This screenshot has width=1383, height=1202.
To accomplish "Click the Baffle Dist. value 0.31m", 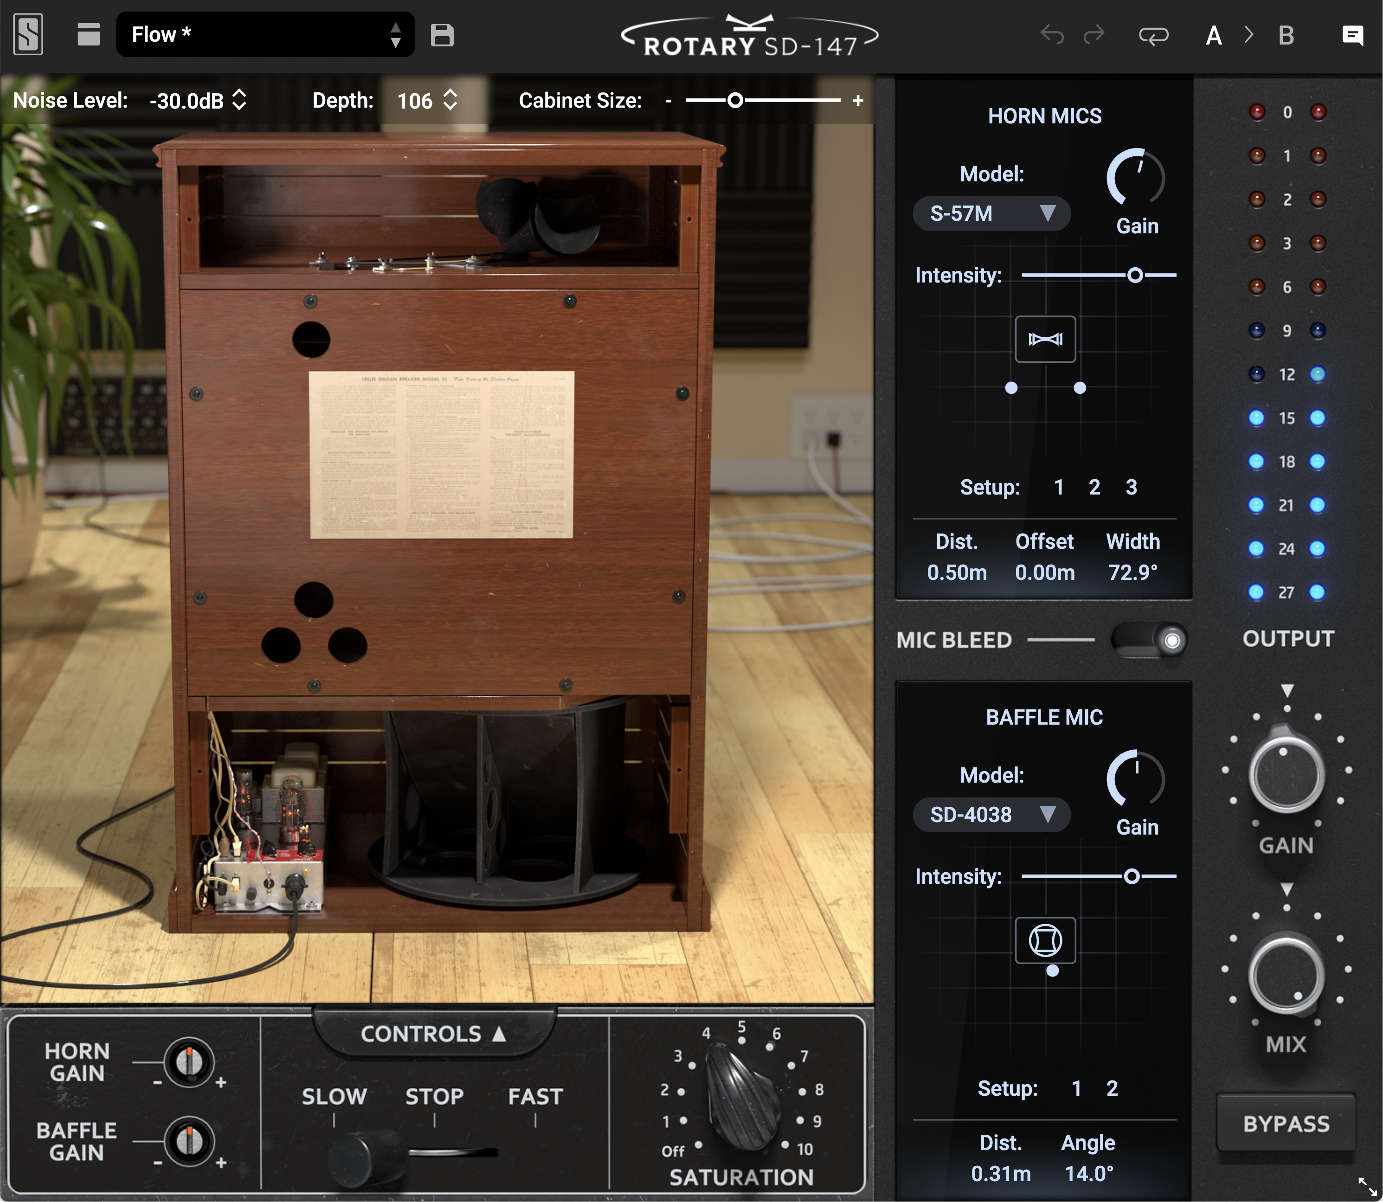I will [x=1001, y=1173].
